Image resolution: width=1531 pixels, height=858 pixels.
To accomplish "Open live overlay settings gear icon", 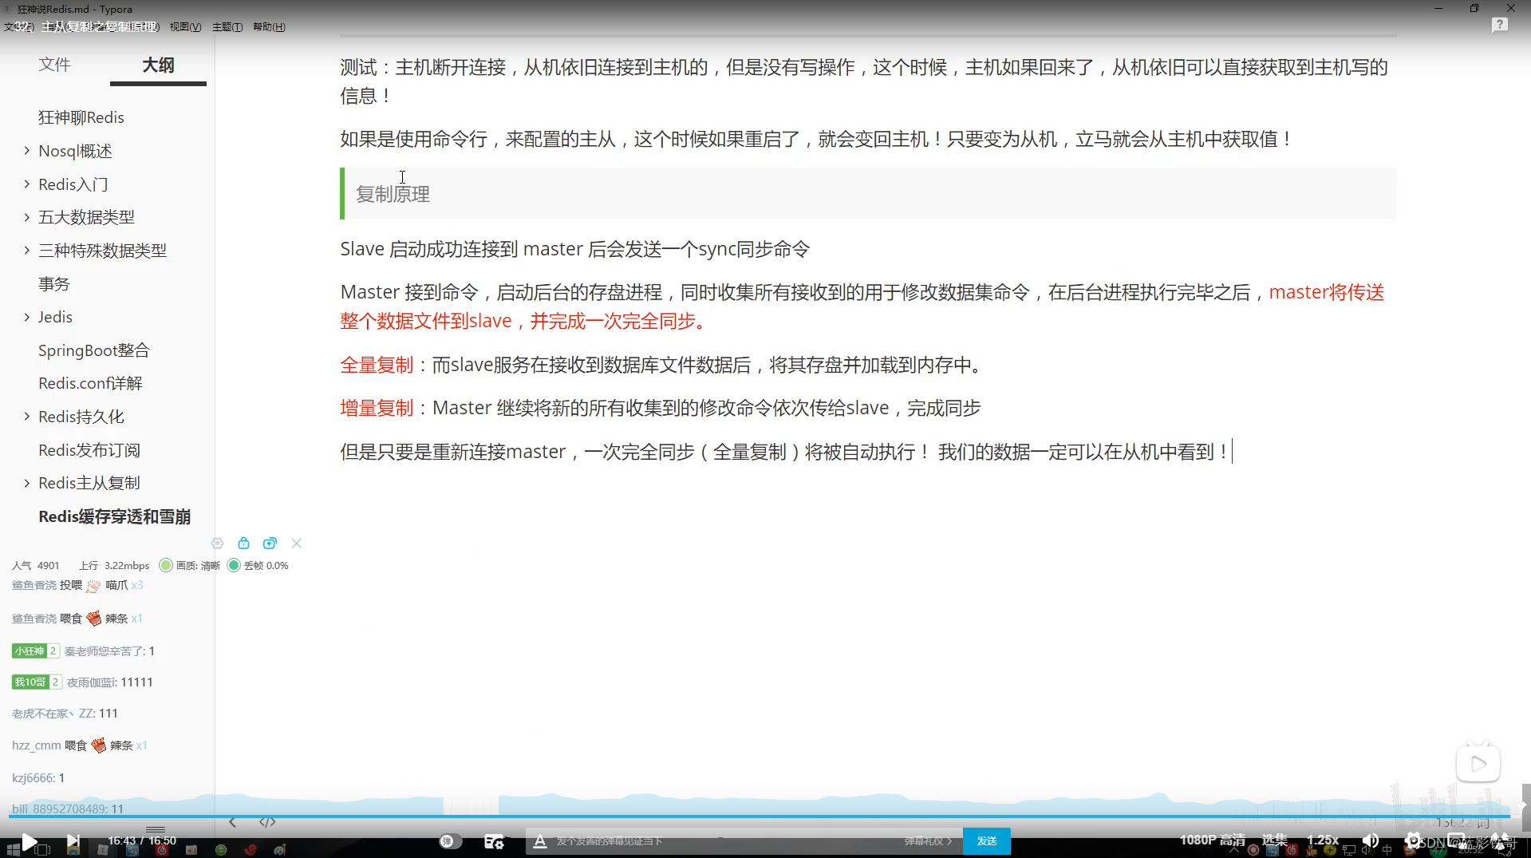I will 217,544.
